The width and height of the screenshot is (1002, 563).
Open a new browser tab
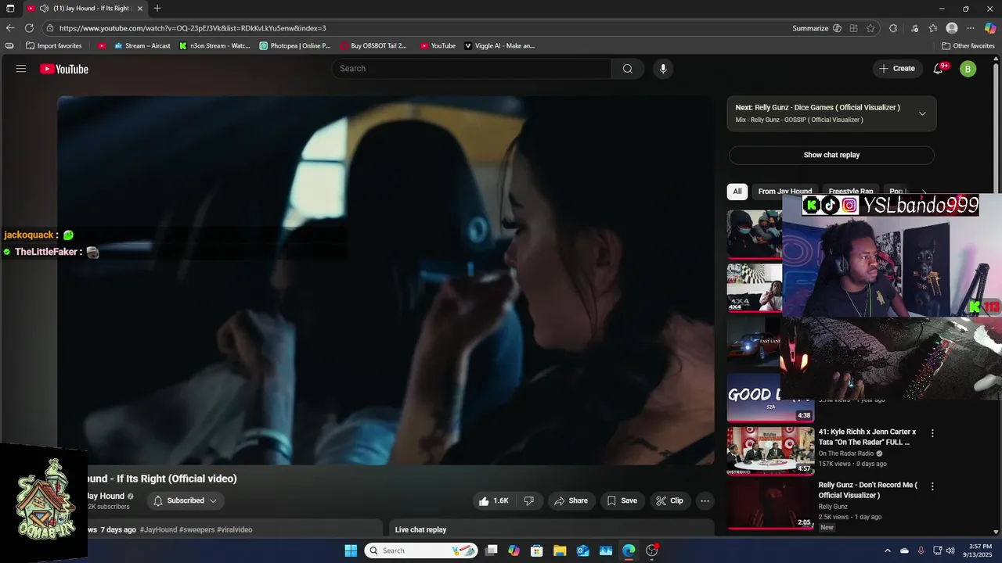pyautogui.click(x=157, y=9)
